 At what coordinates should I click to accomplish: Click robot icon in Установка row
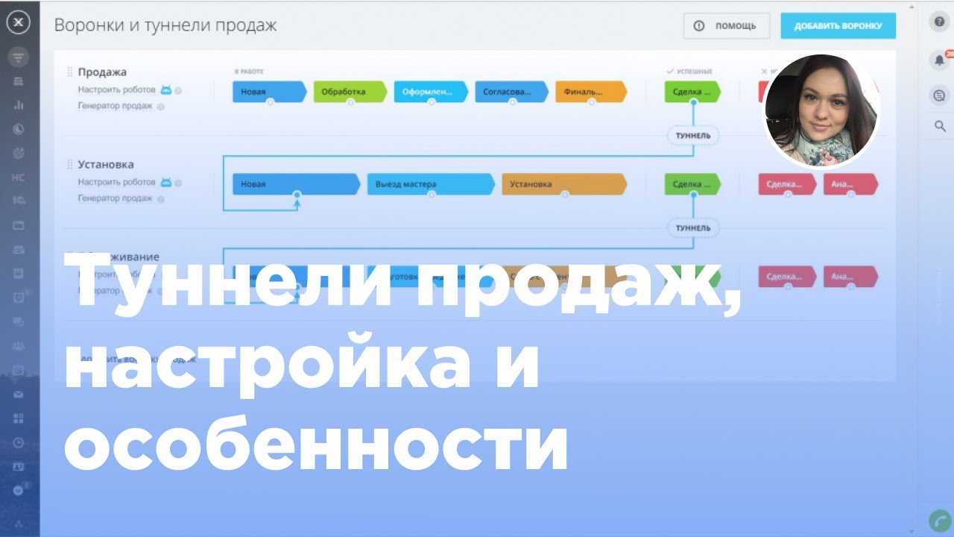[x=165, y=182]
